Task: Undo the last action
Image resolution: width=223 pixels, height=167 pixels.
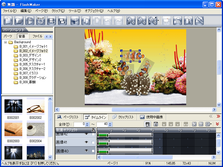Action: 108,21
